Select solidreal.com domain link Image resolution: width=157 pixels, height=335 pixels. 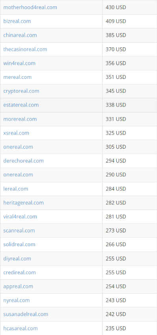pyautogui.click(x=19, y=244)
